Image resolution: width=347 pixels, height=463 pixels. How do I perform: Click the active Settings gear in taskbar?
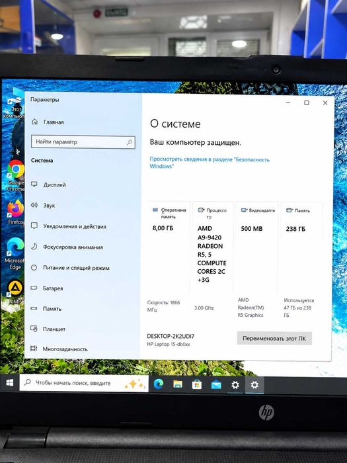(x=254, y=385)
